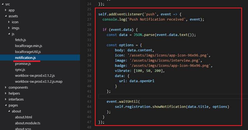Expand the helpers folder arrow

[6, 93]
